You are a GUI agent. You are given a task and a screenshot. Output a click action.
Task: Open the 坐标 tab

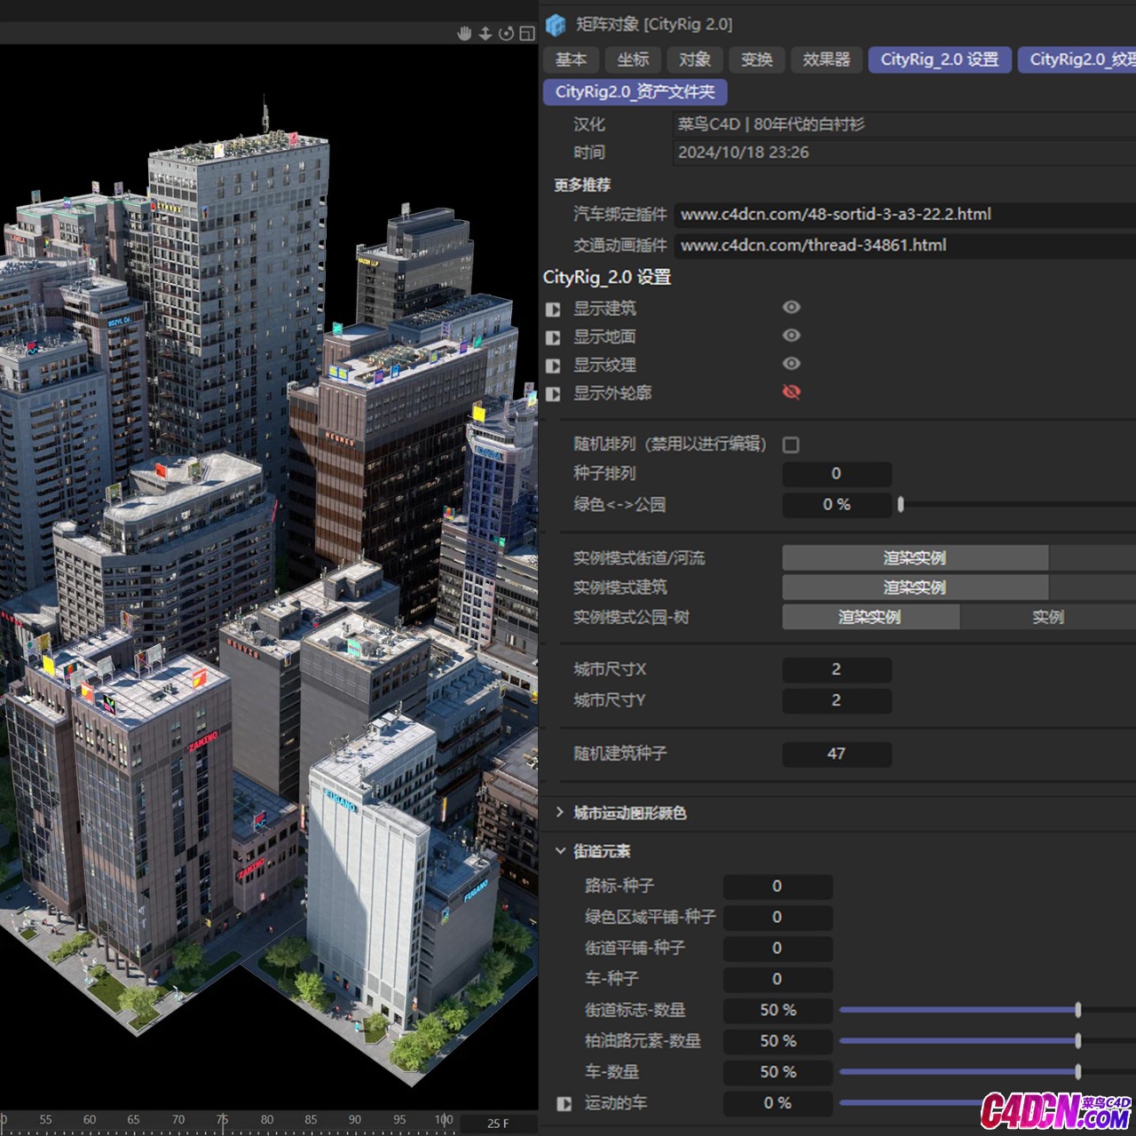point(633,59)
